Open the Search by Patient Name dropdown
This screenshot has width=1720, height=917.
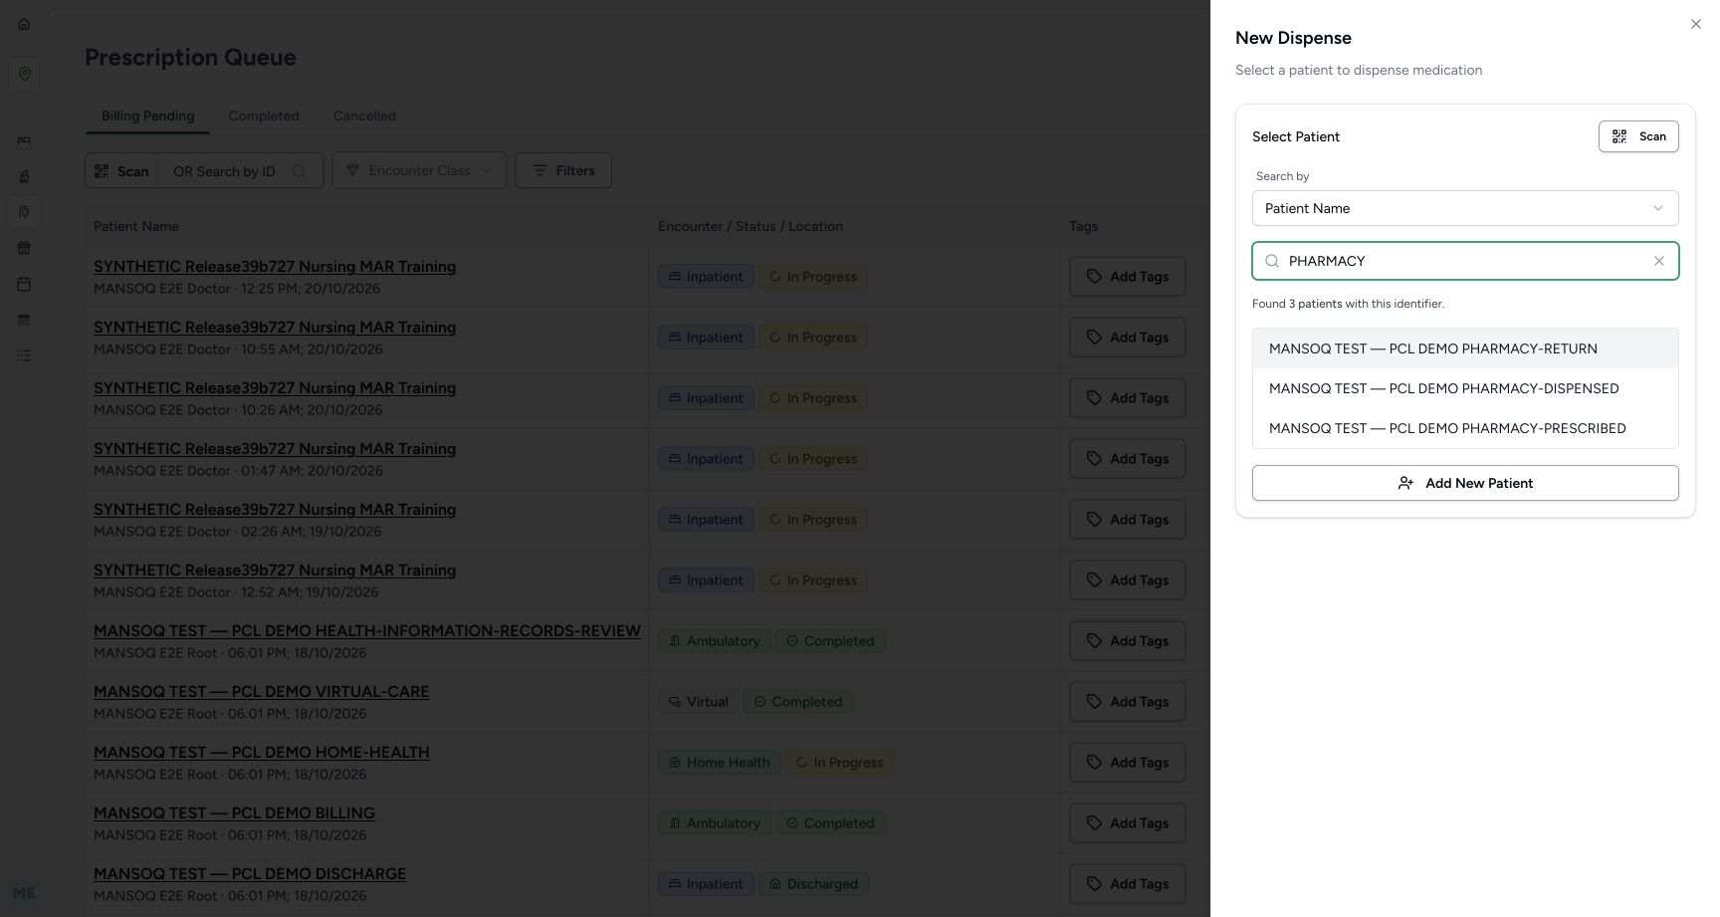pos(1465,208)
